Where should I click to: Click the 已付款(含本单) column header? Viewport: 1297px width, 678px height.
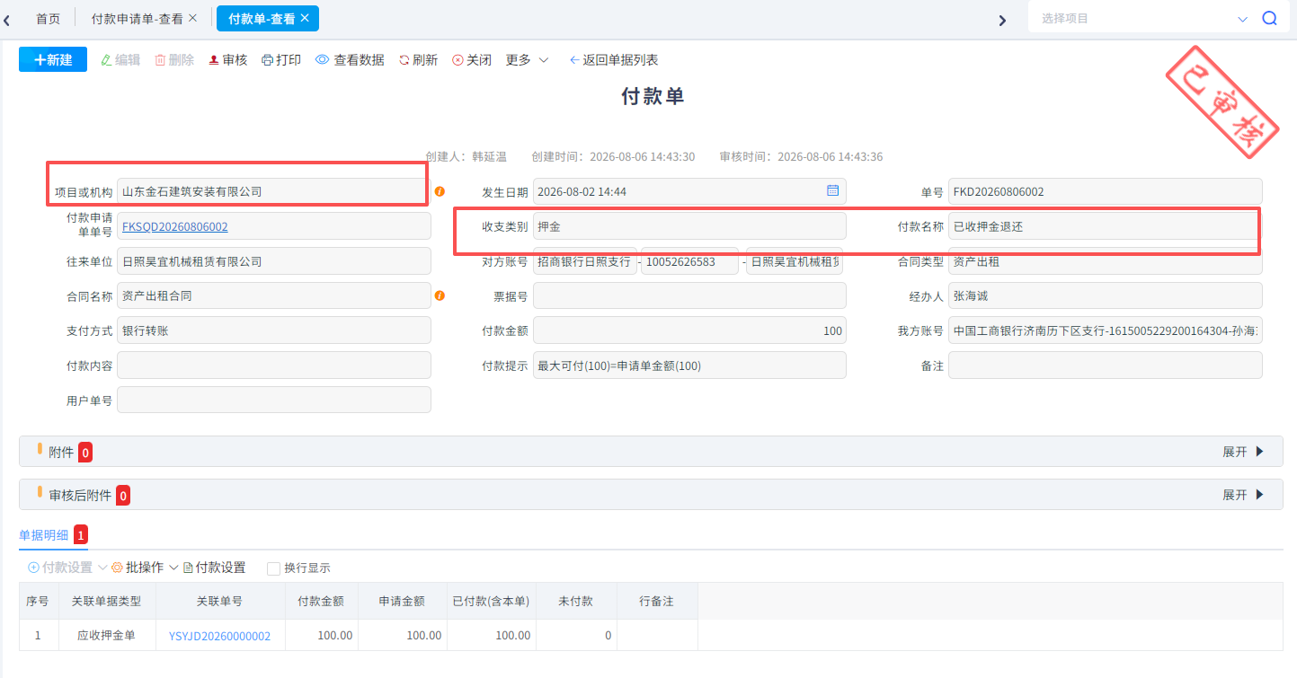(x=491, y=601)
